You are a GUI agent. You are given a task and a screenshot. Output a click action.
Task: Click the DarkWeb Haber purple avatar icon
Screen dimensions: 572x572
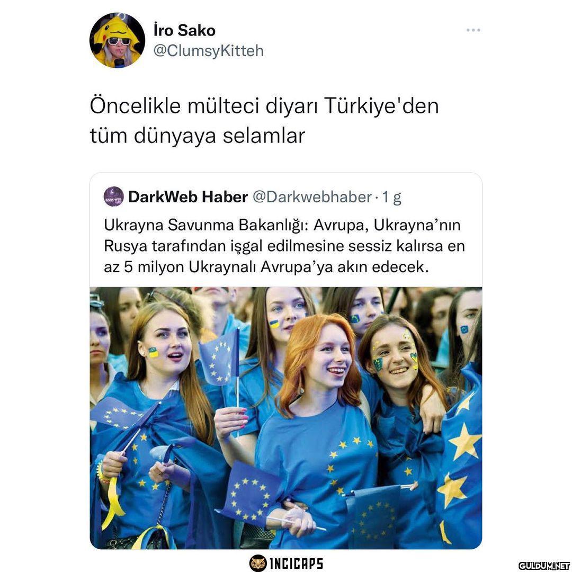114,196
